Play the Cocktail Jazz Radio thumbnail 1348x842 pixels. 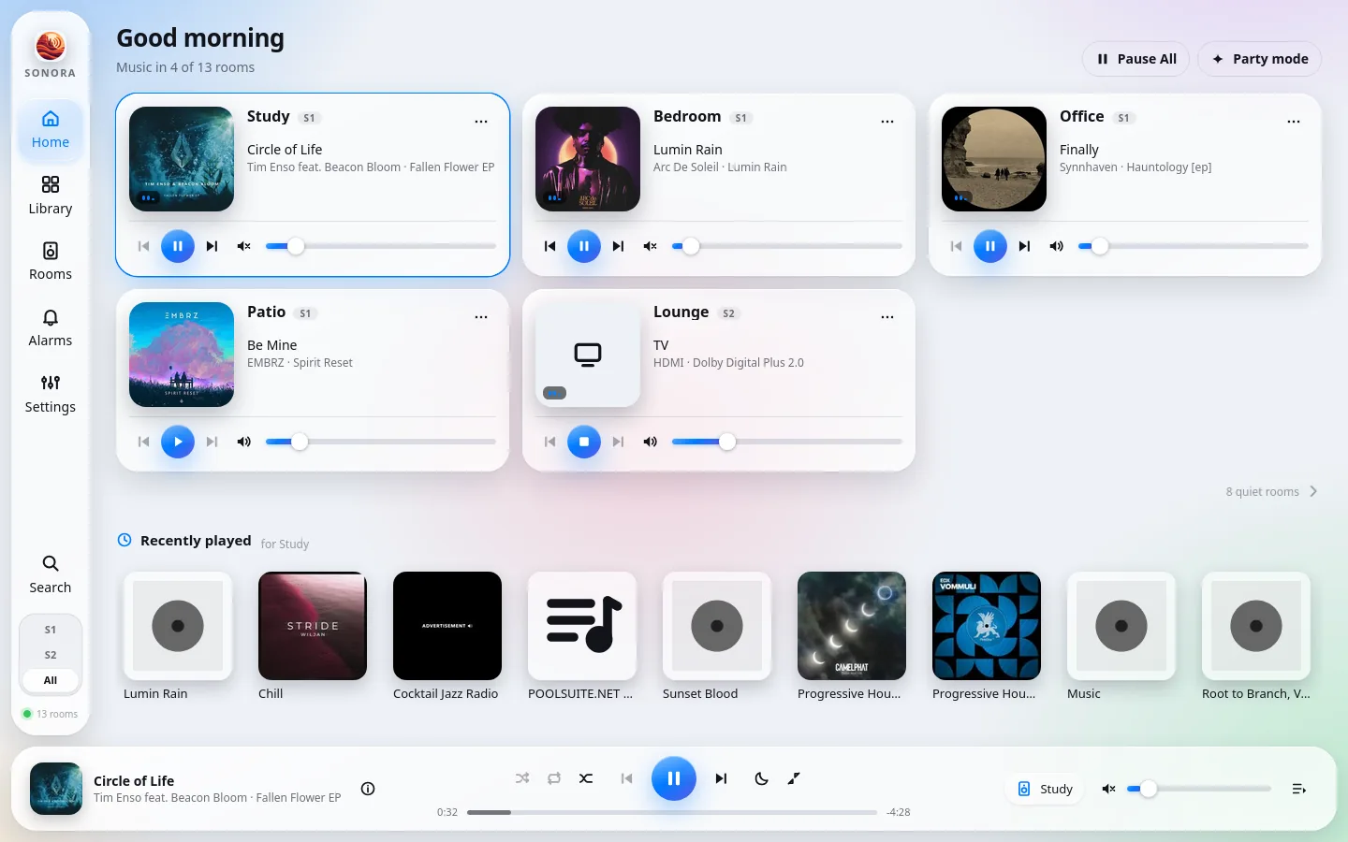(x=447, y=626)
